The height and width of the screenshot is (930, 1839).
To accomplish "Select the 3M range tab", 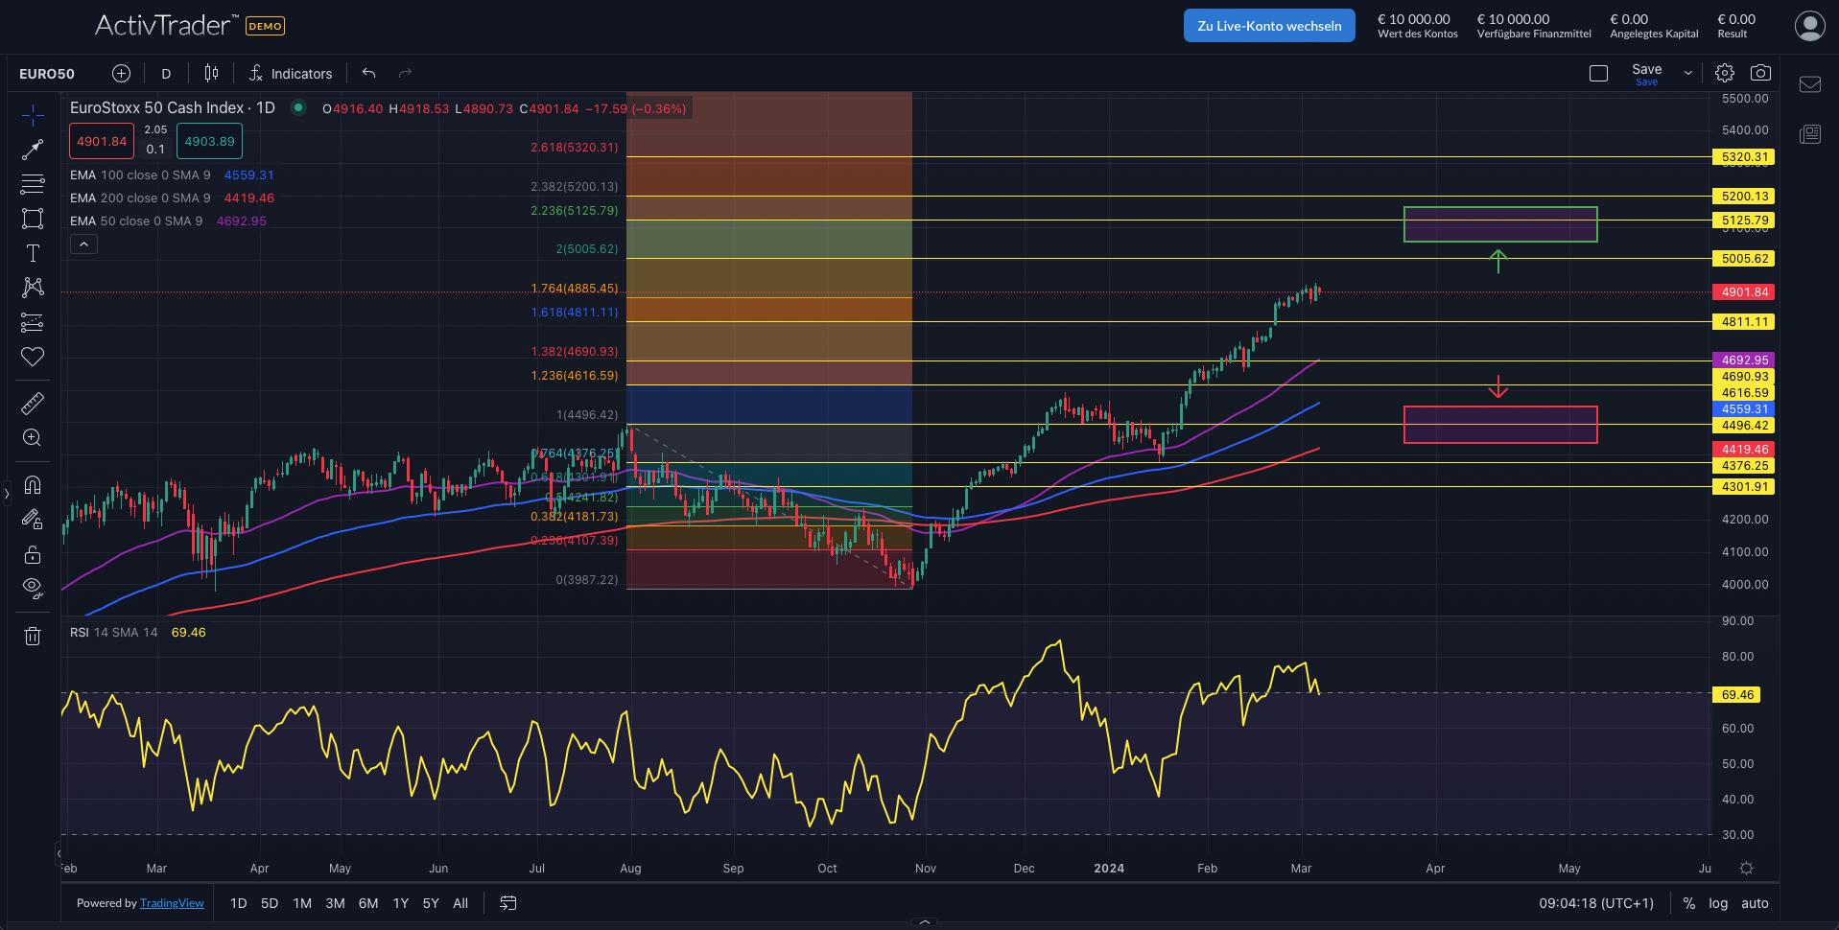I will pos(335,903).
